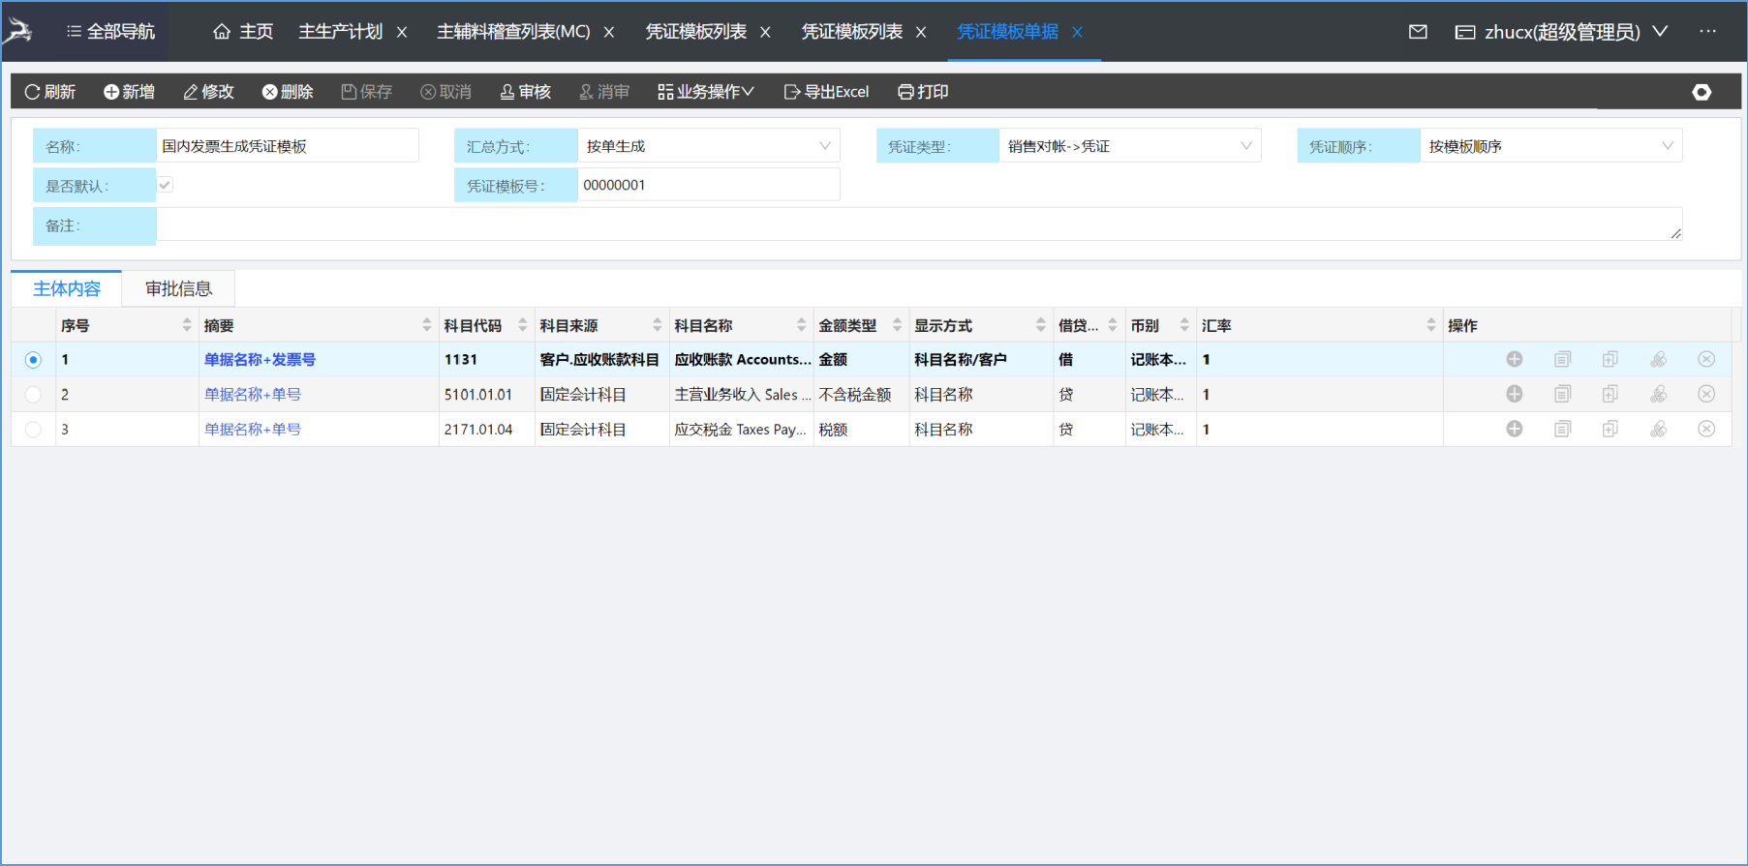The width and height of the screenshot is (1748, 866).
Task: Select the radio button for row 3
Action: (33, 430)
